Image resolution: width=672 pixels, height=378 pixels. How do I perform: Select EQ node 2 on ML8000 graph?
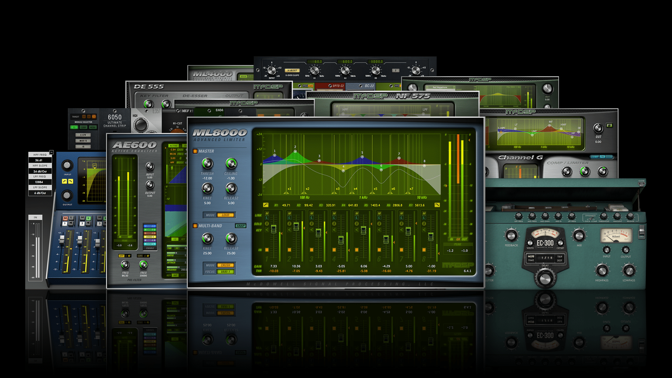(x=295, y=152)
